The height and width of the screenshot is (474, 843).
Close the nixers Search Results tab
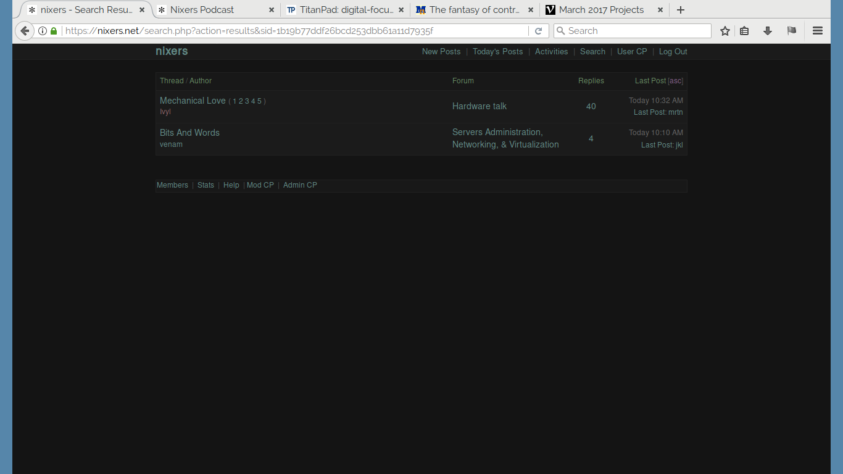[x=142, y=10]
